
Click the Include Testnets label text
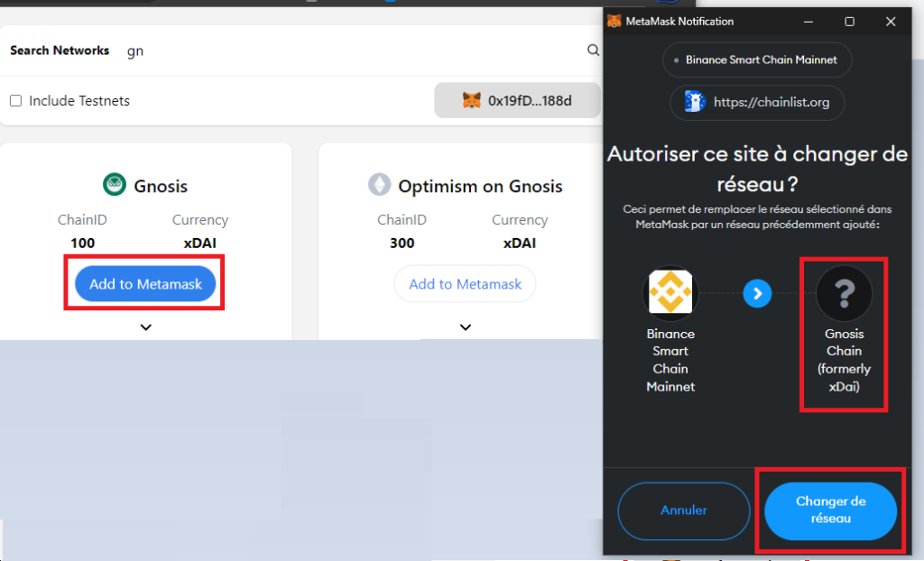[79, 101]
